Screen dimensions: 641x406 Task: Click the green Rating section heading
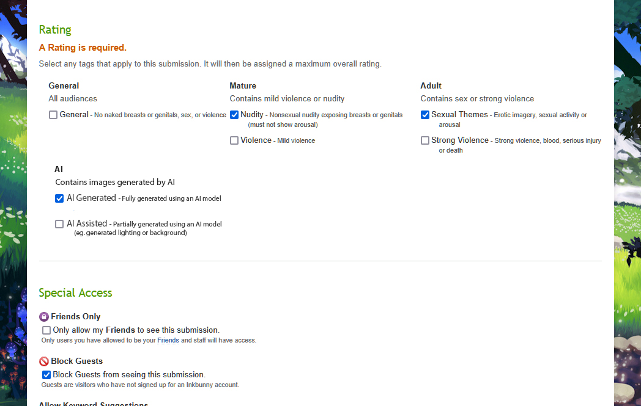point(55,30)
